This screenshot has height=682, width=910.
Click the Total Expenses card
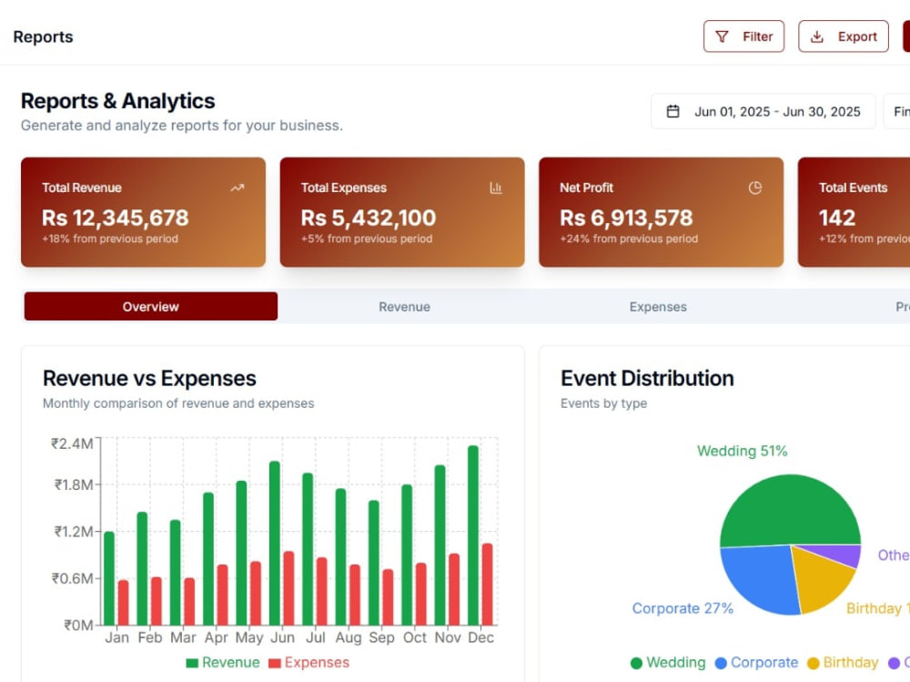tap(402, 212)
